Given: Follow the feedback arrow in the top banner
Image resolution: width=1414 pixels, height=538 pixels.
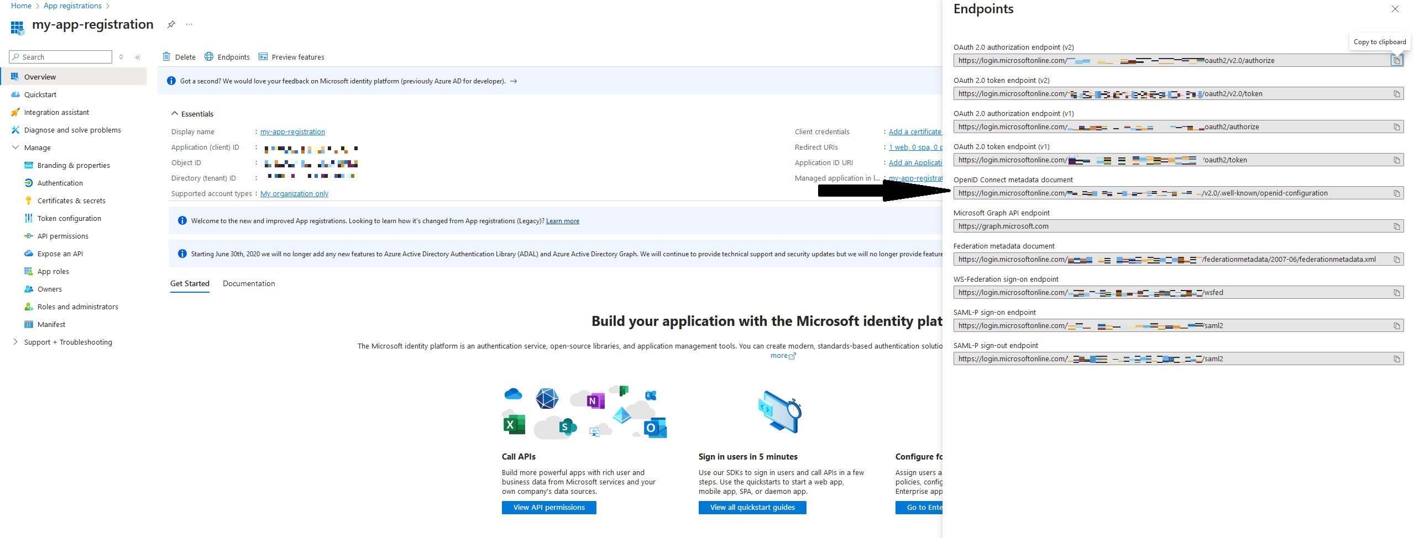Looking at the screenshot, I should [514, 81].
